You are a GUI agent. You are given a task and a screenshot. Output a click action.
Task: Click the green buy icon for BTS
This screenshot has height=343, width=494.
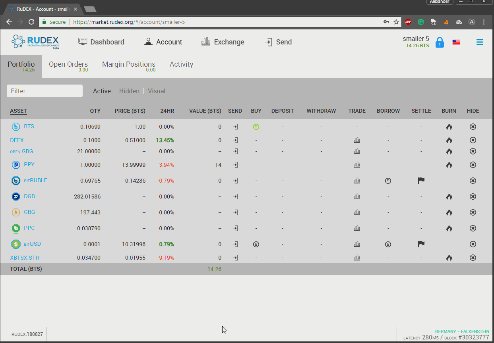click(256, 127)
